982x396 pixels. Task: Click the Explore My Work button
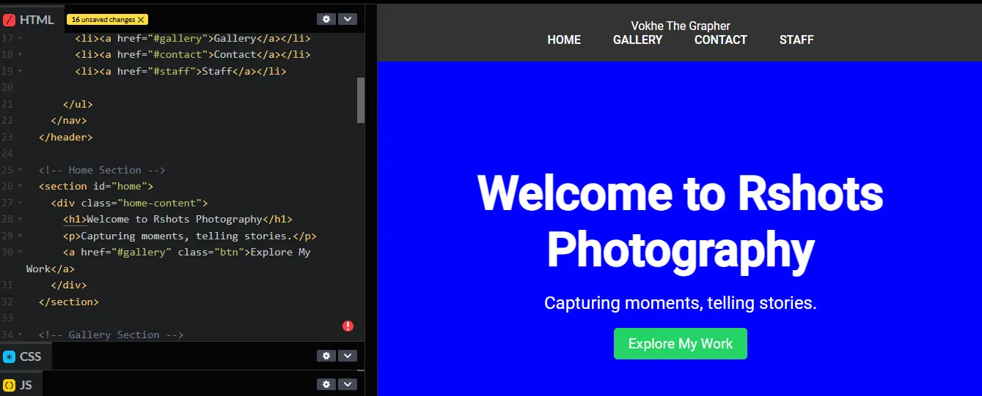click(x=681, y=343)
